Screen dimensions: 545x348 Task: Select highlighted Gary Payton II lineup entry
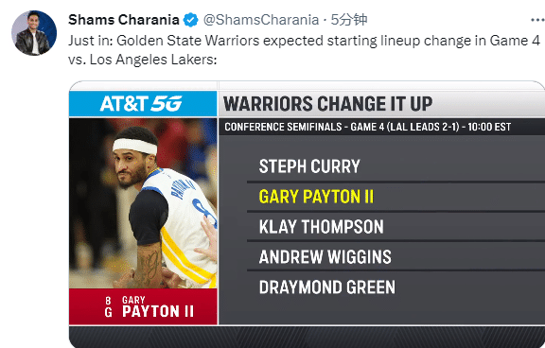316,197
